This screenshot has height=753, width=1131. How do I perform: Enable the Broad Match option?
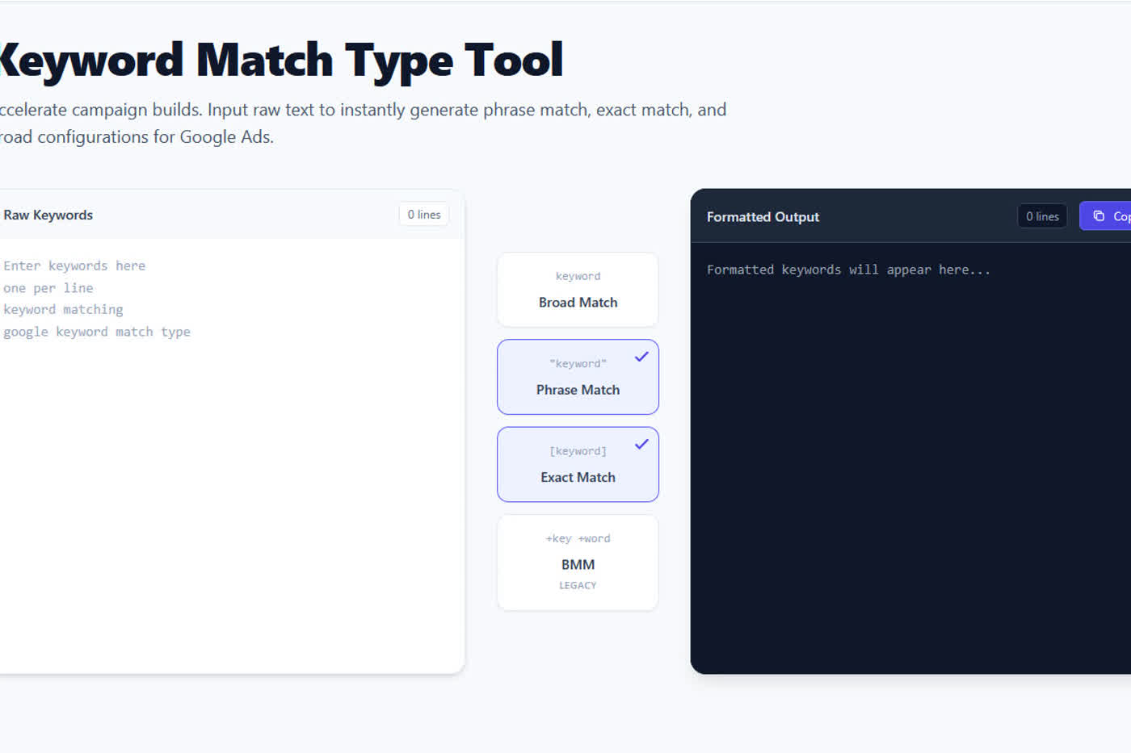[578, 291]
